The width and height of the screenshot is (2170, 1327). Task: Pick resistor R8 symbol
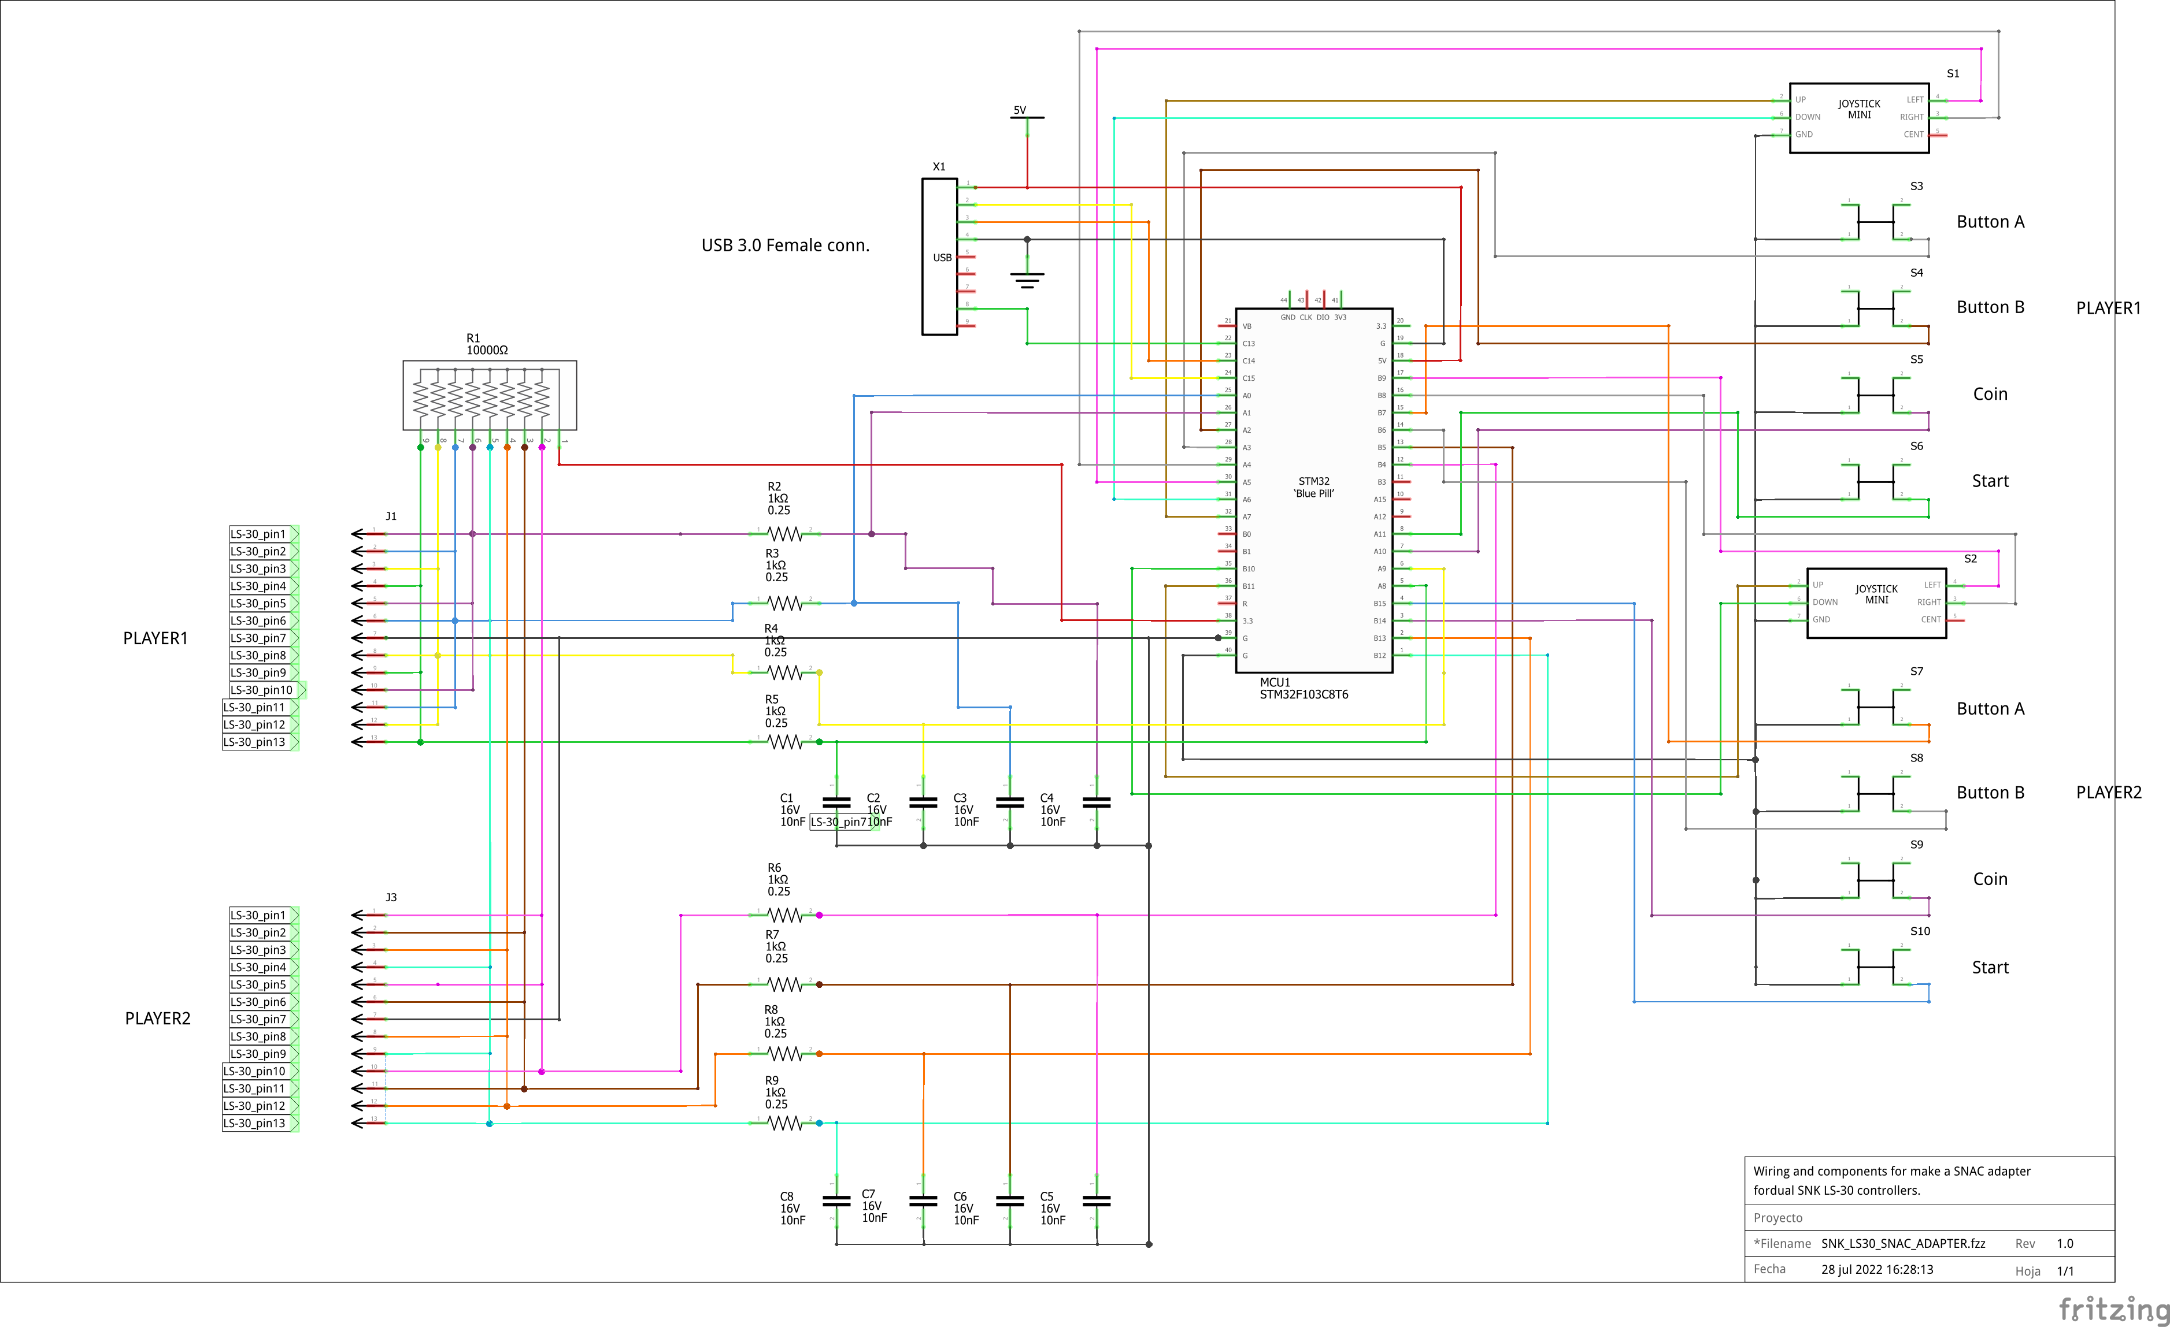tap(784, 1053)
